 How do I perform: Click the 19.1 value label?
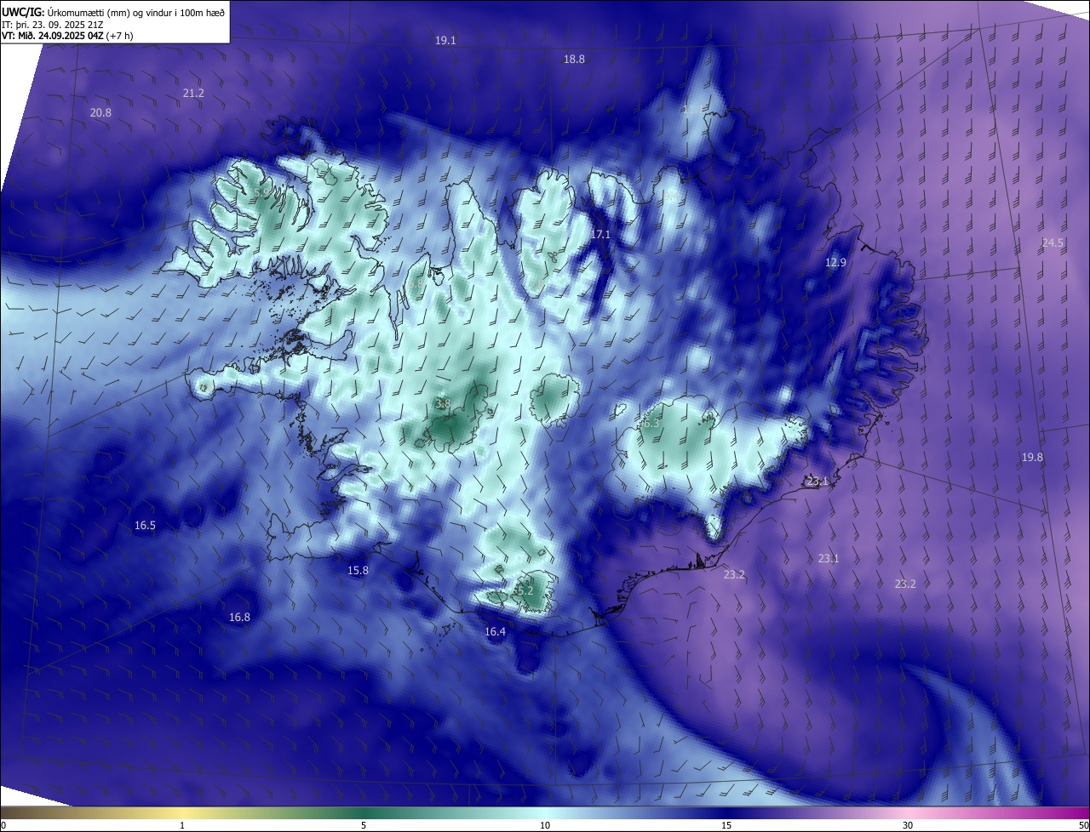click(445, 41)
